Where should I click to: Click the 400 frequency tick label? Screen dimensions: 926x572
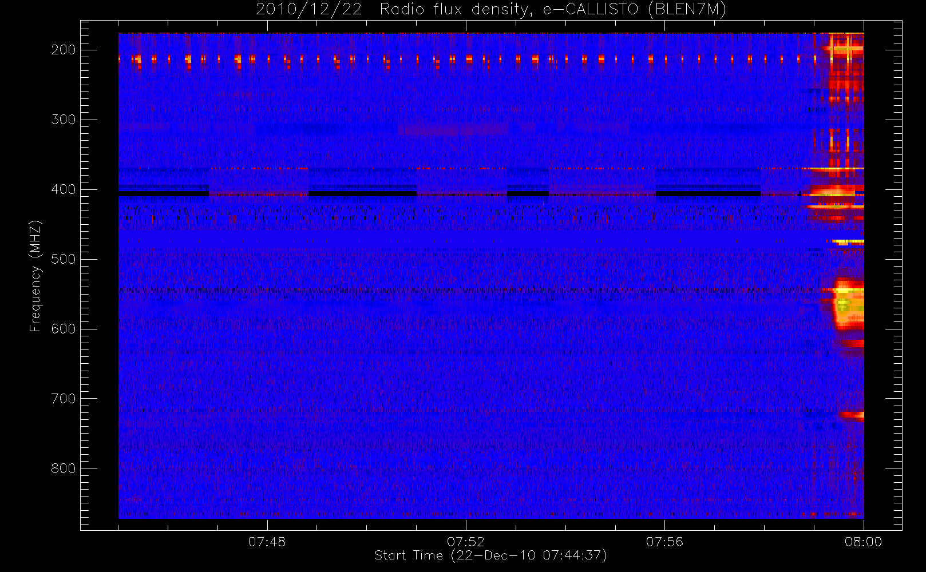(64, 189)
